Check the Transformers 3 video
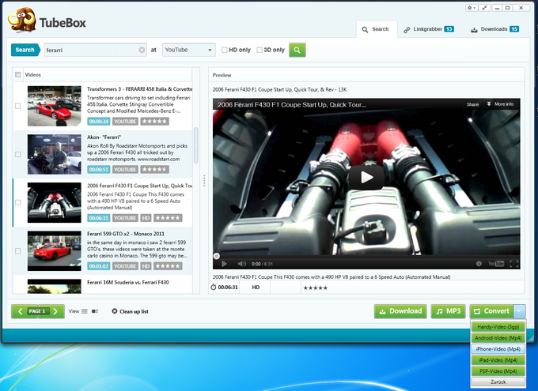The image size is (538, 391). tap(18, 106)
